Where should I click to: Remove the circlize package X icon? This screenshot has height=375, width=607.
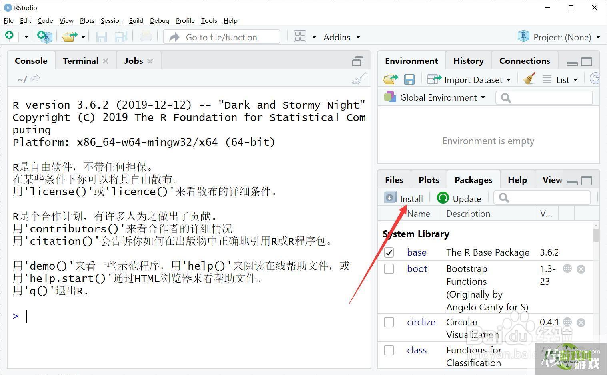pos(581,323)
